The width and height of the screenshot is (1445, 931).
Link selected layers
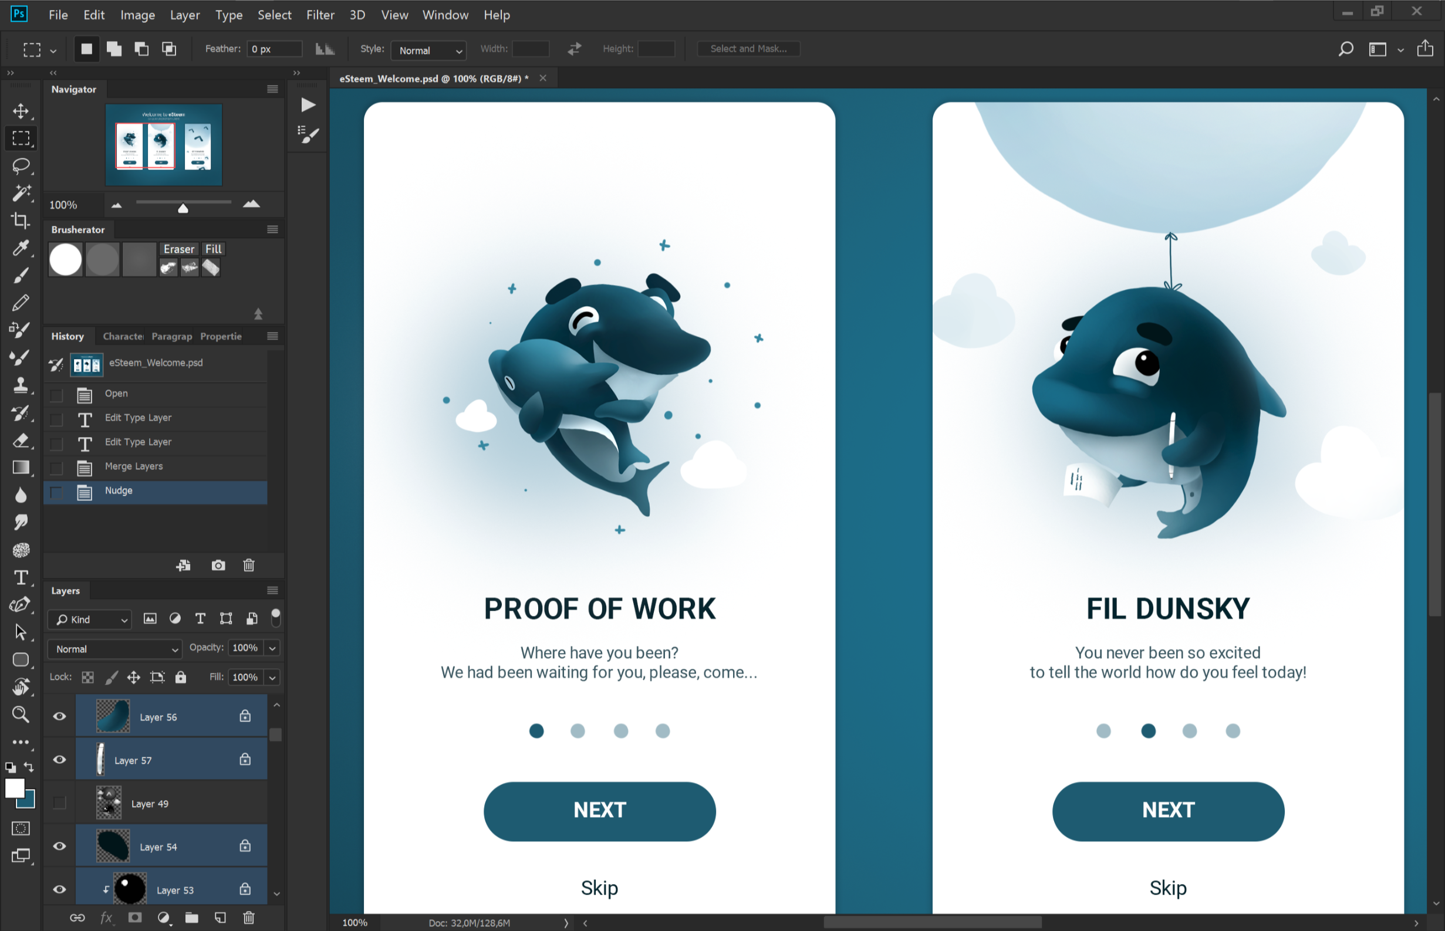point(77,918)
